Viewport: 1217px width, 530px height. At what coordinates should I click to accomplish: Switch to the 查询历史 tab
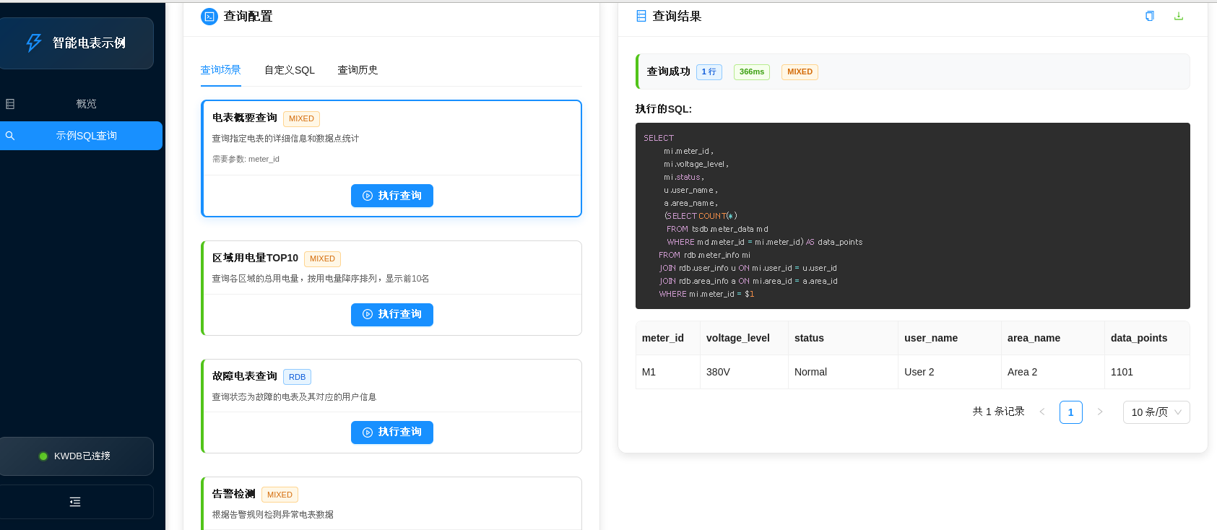coord(358,70)
